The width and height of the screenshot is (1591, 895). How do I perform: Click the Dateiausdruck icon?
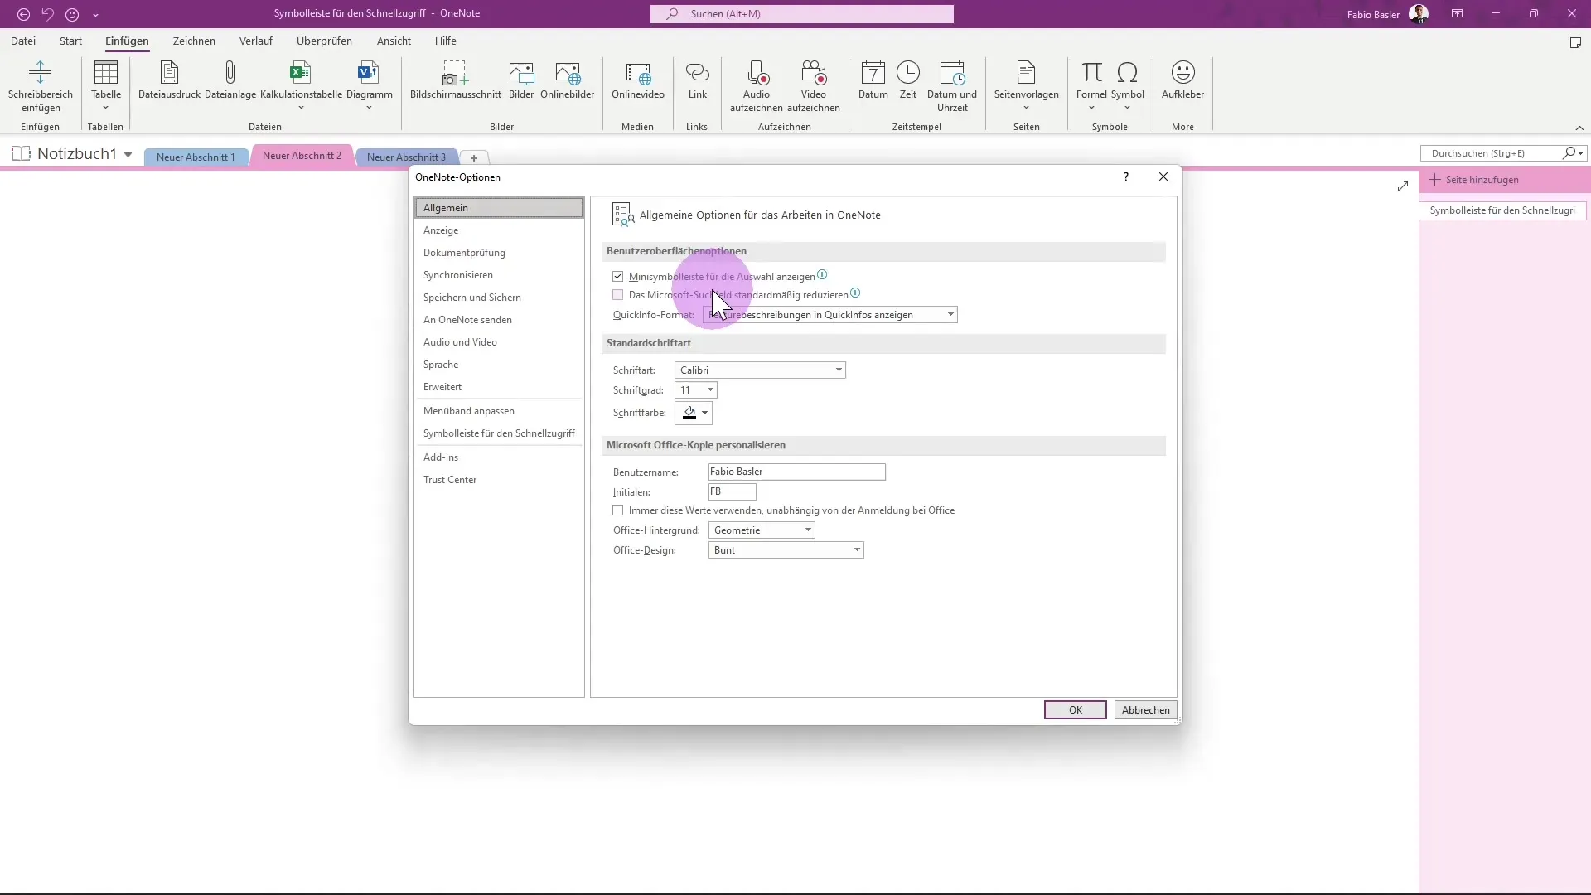[x=169, y=73]
